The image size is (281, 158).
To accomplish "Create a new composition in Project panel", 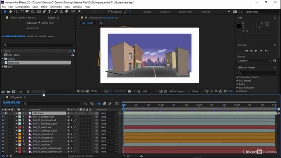I will pyautogui.click(x=14, y=92).
